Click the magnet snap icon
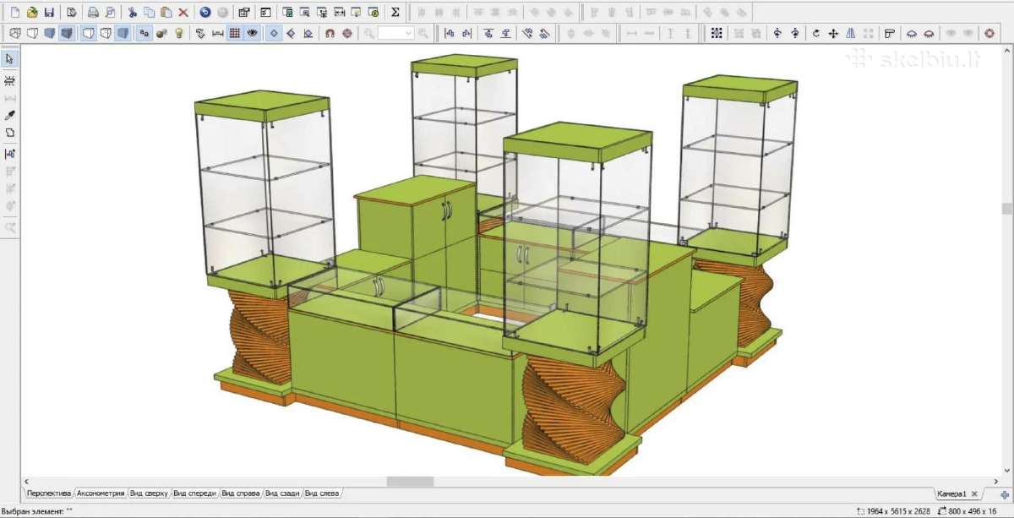Screen dimensions: 1014x518 pos(330,33)
